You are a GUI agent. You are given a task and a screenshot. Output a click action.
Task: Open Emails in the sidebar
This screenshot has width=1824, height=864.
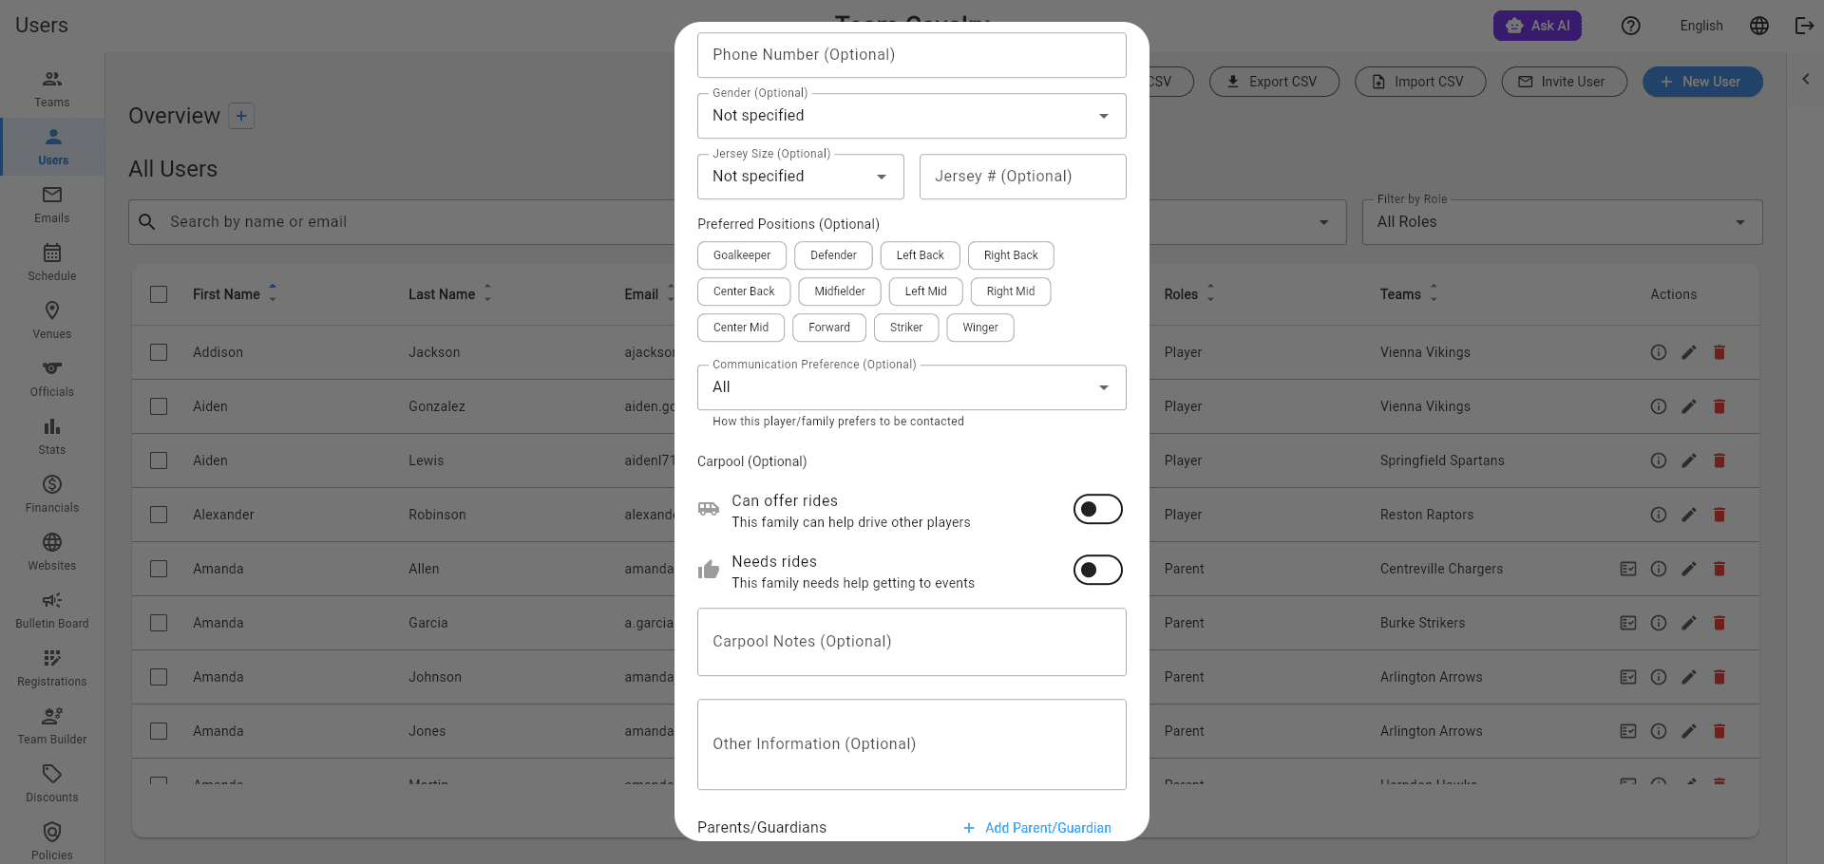52,204
